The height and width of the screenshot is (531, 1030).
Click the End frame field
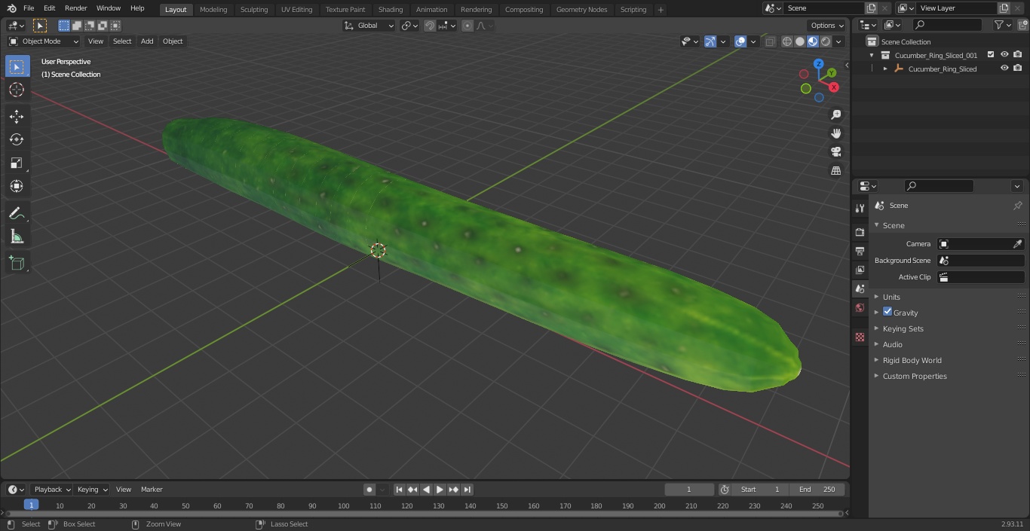coord(817,490)
